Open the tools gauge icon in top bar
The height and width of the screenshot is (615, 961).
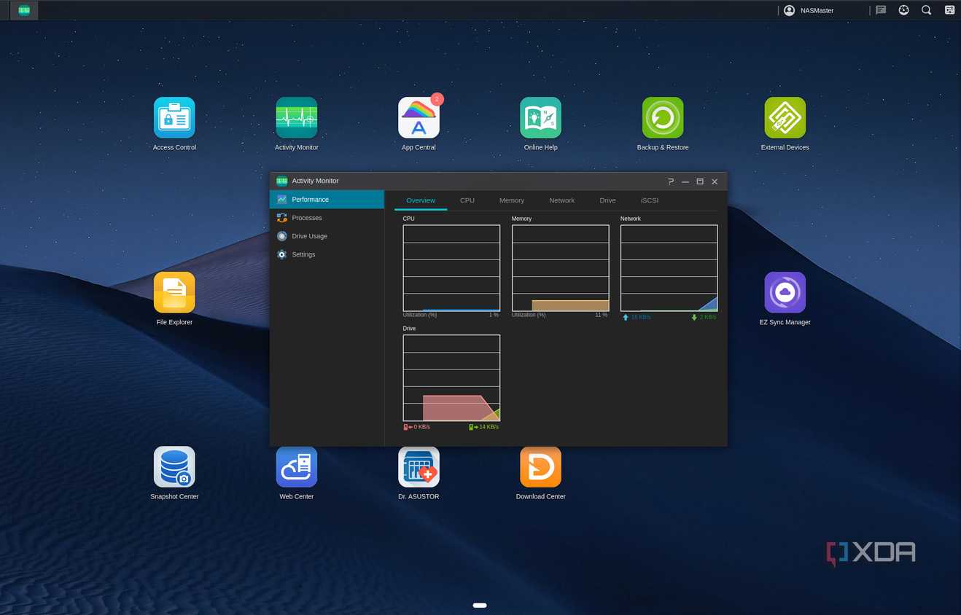pos(903,10)
